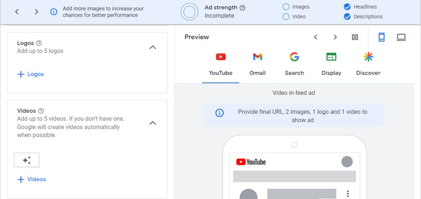Click the add Videos link
The height and width of the screenshot is (199, 421).
point(32,179)
